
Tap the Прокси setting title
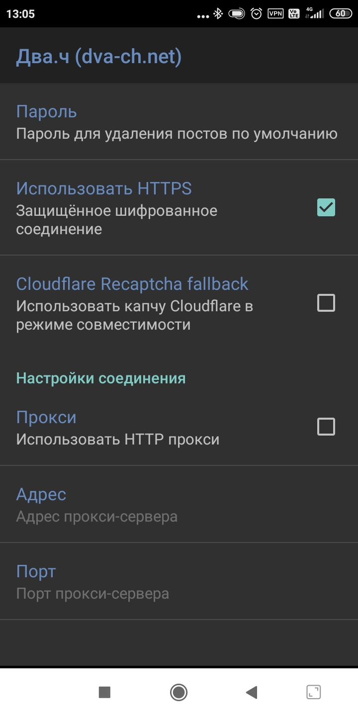coord(46,417)
